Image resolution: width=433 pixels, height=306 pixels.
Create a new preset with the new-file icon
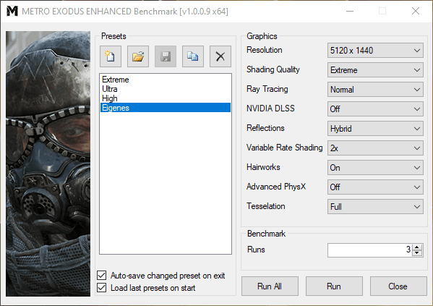(x=111, y=56)
